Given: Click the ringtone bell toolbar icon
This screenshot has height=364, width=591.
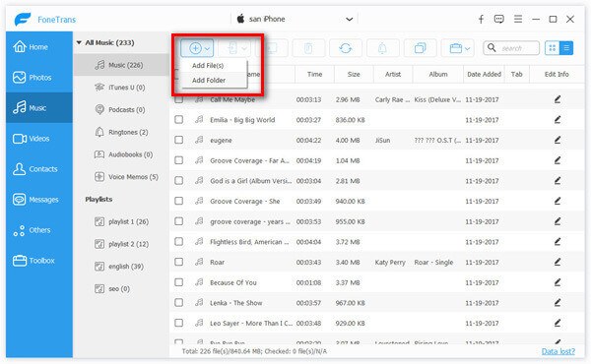Looking at the screenshot, I should click(382, 48).
